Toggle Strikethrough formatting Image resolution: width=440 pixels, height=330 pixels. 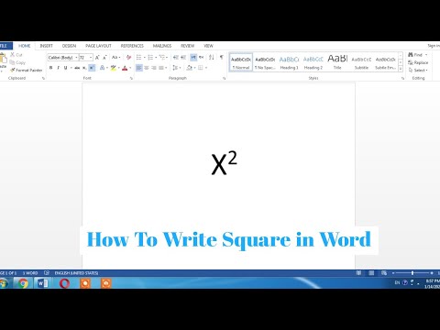[x=77, y=68]
